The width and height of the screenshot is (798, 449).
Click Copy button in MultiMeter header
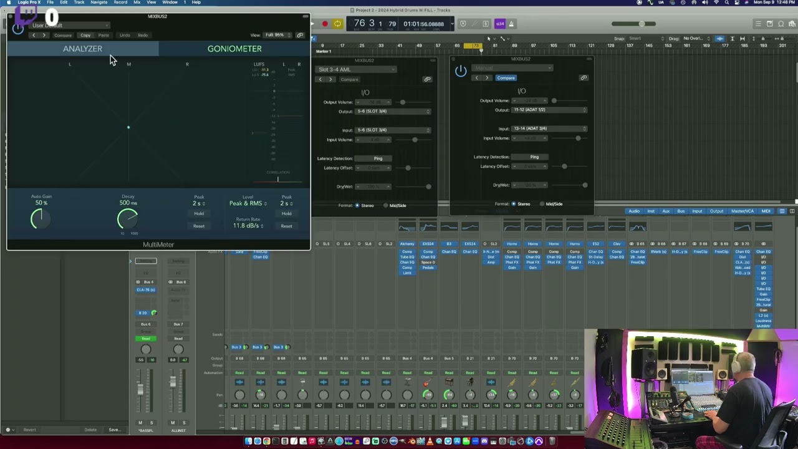click(x=85, y=35)
